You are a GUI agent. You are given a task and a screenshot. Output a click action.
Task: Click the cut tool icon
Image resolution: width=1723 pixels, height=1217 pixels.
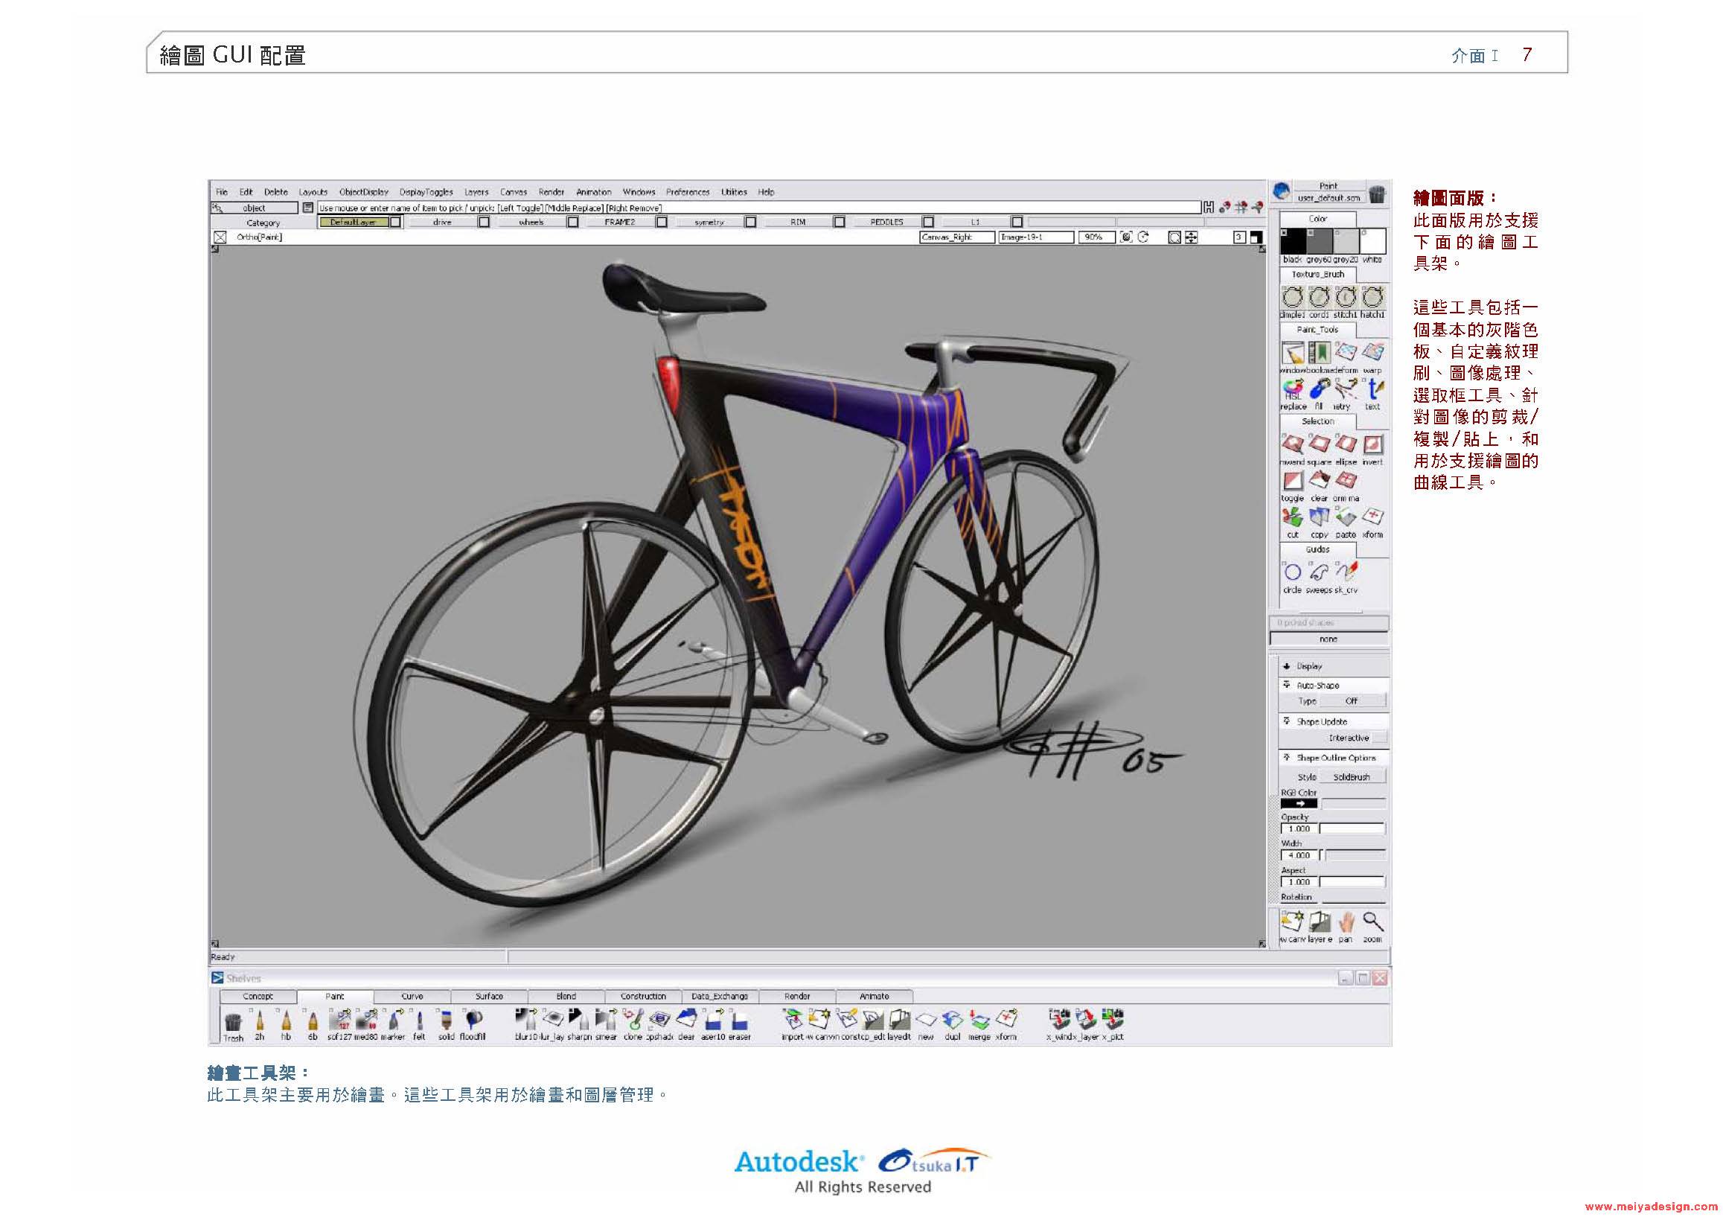tap(1292, 518)
